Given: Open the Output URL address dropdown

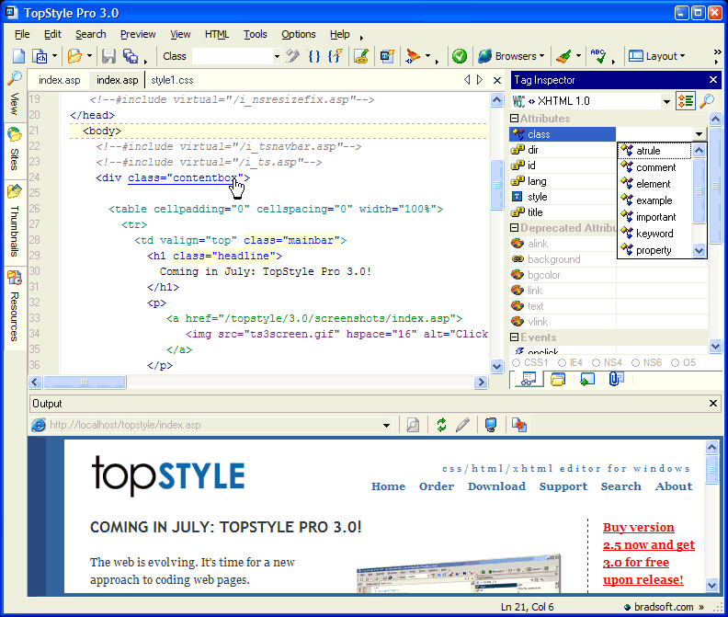Looking at the screenshot, I should 386,425.
